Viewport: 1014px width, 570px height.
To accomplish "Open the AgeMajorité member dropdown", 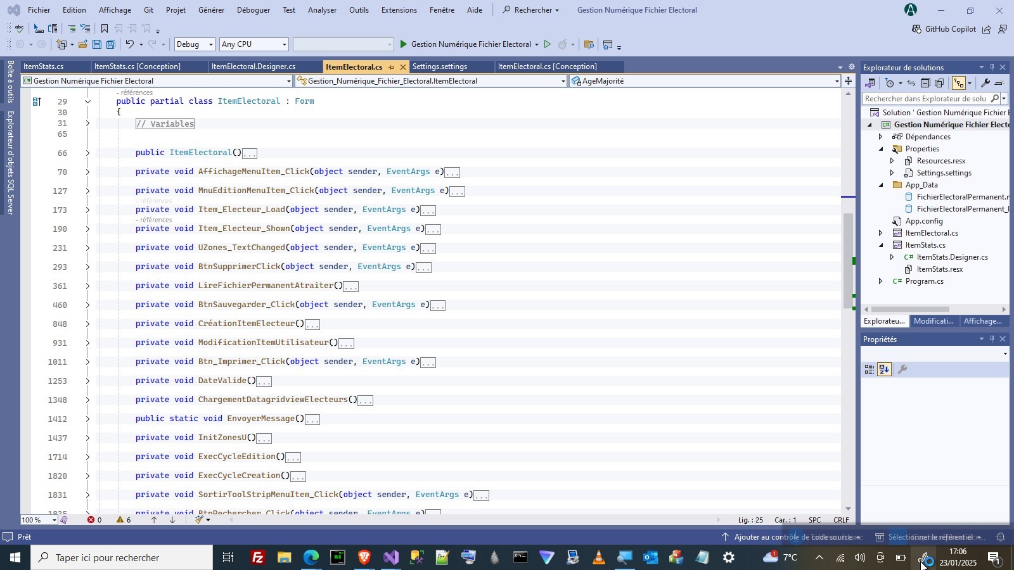I will (705, 81).
